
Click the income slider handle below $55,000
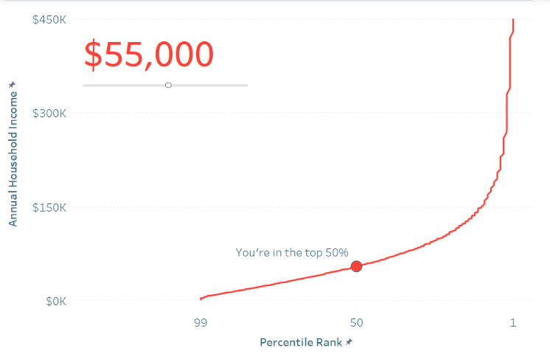[x=168, y=86]
